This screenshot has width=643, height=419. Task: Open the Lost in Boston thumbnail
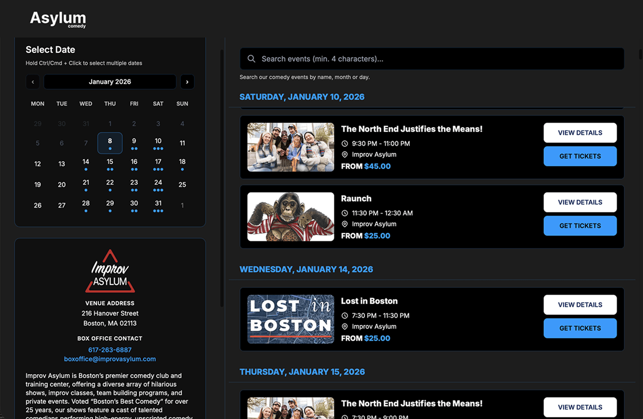tap(290, 319)
